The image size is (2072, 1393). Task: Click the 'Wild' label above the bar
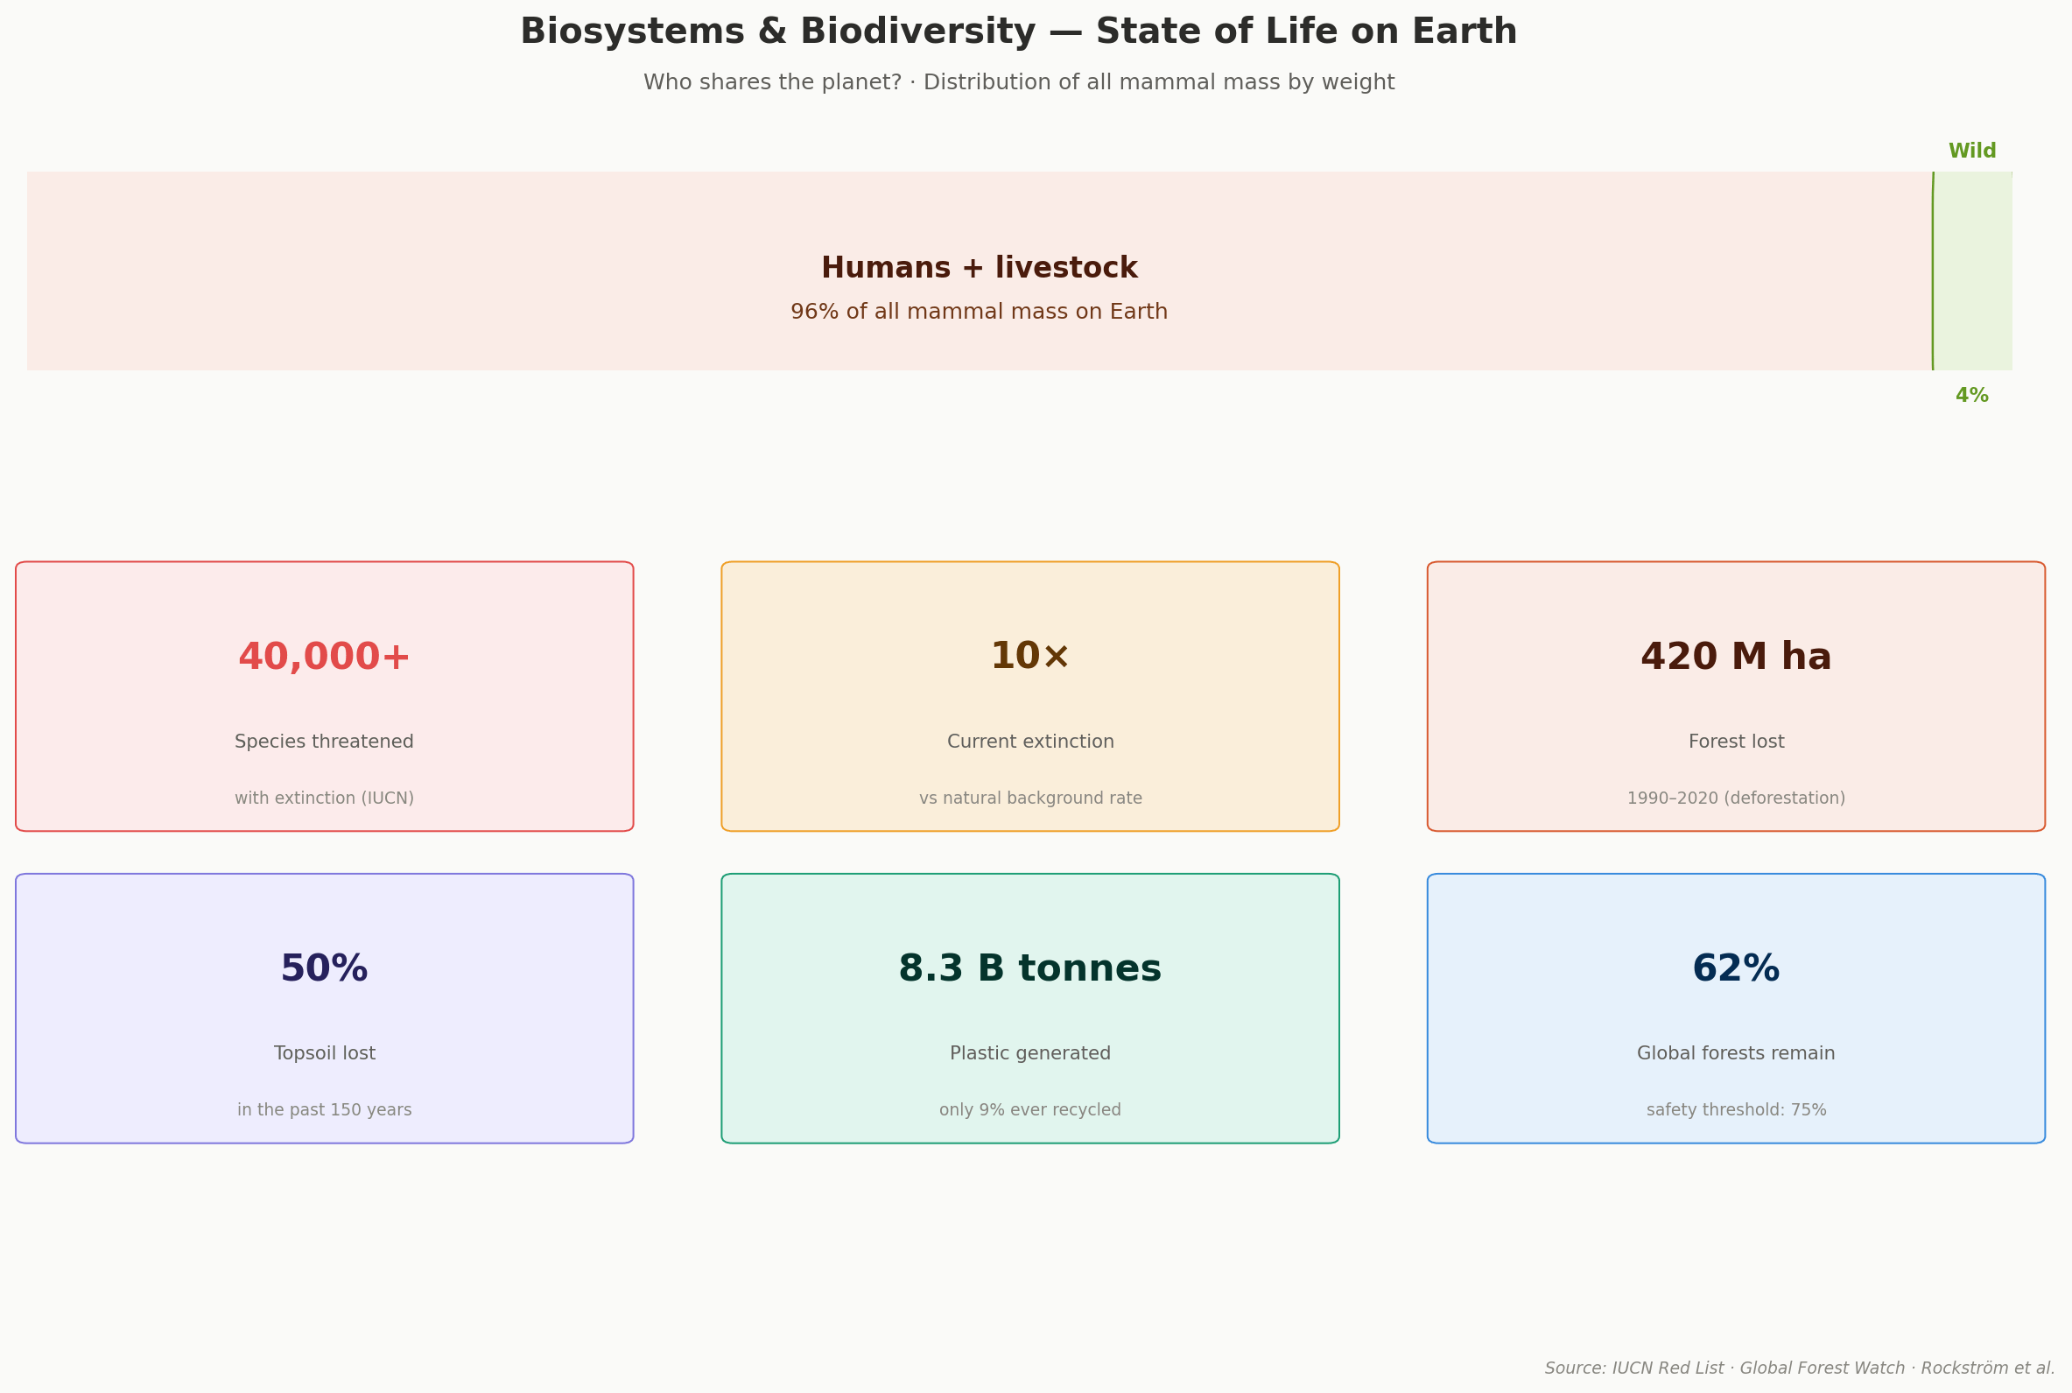click(1972, 151)
